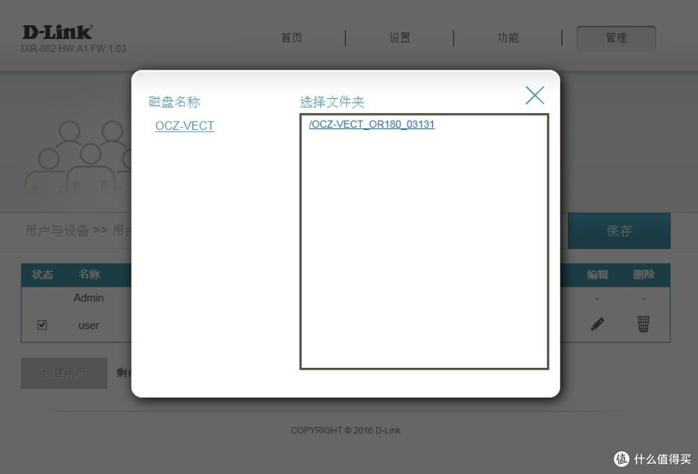Image resolution: width=698 pixels, height=474 pixels.
Task: Click the 编辑 column header
Action: pyautogui.click(x=597, y=274)
